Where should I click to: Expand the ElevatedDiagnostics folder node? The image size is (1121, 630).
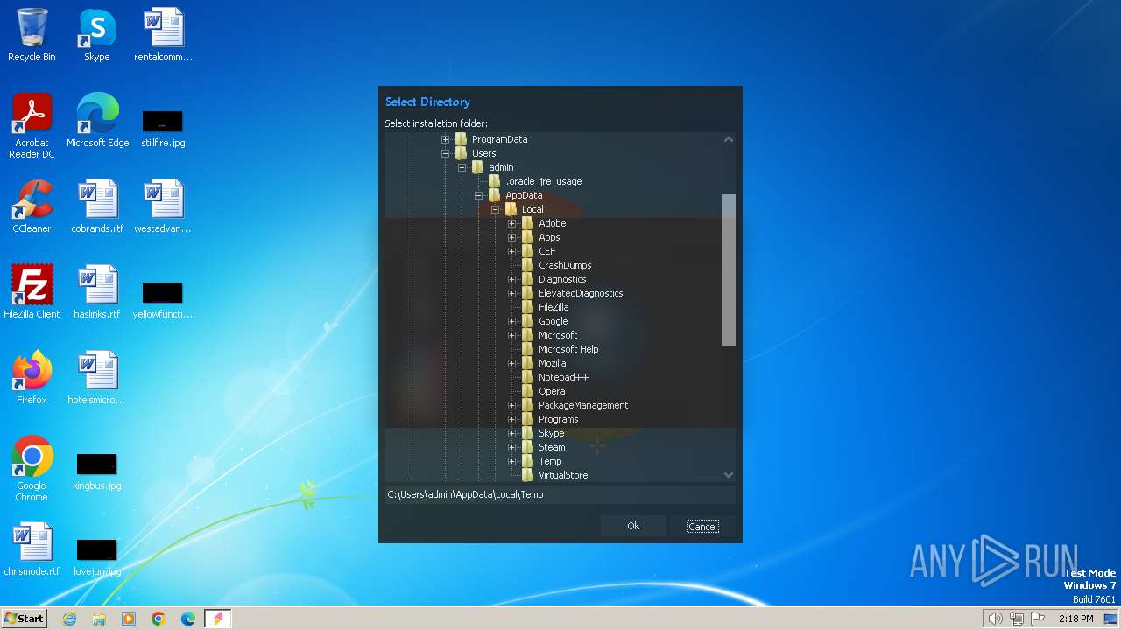click(511, 293)
